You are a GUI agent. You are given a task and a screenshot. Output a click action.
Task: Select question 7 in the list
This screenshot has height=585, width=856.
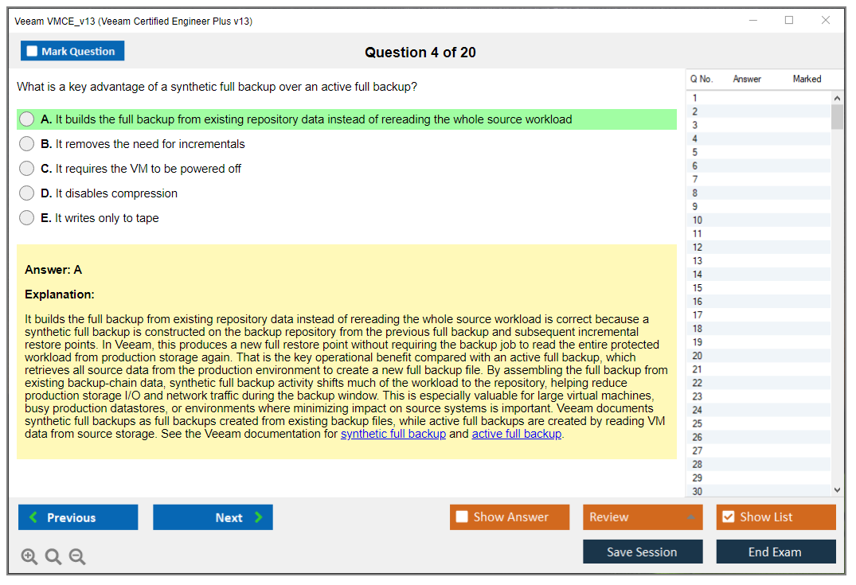tap(758, 179)
